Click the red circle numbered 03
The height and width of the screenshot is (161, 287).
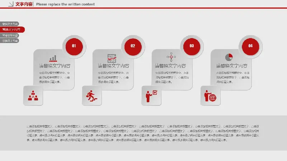point(192,46)
